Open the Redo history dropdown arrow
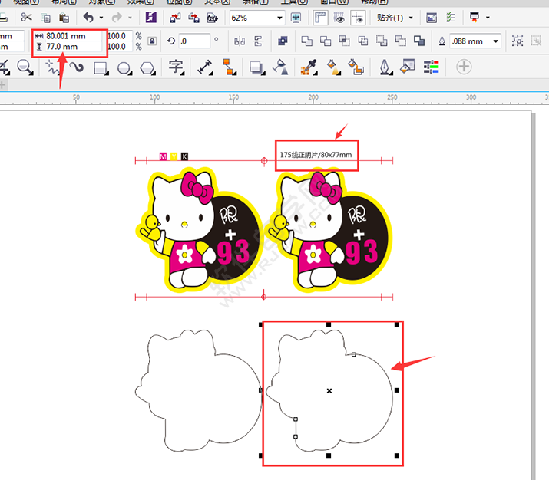This screenshot has width=549, height=480. (x=130, y=18)
